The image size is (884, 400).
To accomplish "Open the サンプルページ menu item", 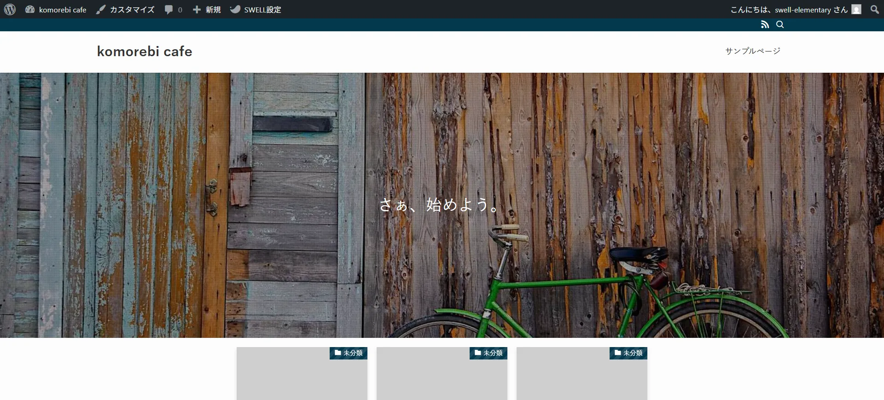I will click(x=753, y=51).
